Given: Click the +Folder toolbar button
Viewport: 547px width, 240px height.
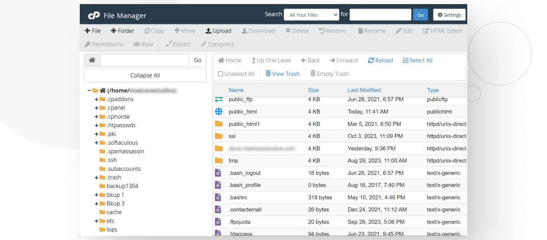Looking at the screenshot, I should pyautogui.click(x=122, y=31).
